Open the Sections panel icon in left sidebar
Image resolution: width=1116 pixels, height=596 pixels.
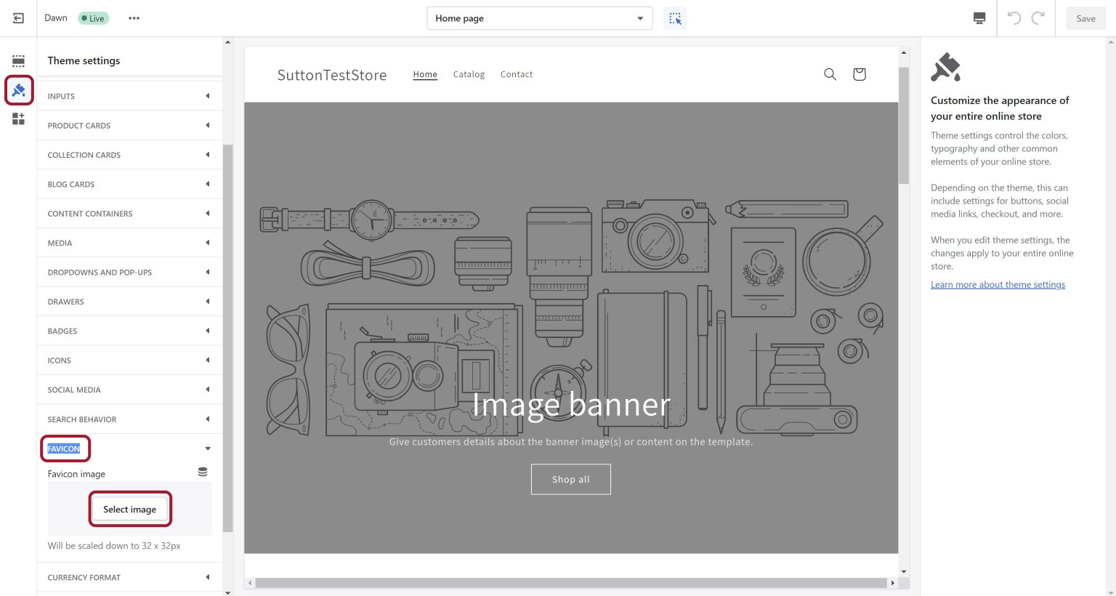[x=18, y=61]
